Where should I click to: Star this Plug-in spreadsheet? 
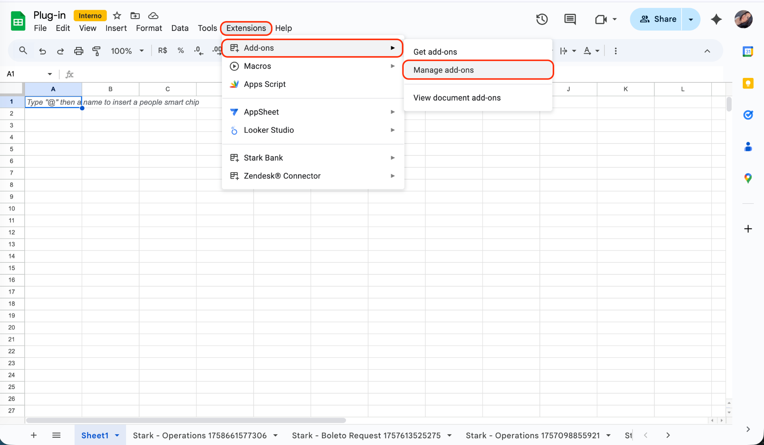click(117, 16)
